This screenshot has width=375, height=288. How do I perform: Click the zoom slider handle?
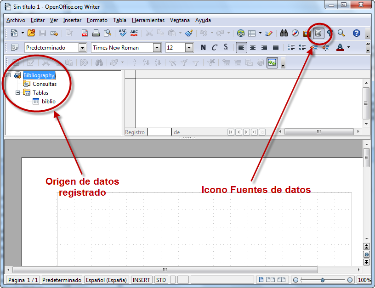point(323,280)
